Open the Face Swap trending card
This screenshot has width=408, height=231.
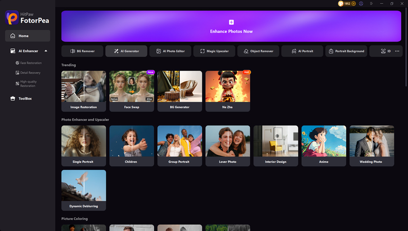[132, 91]
